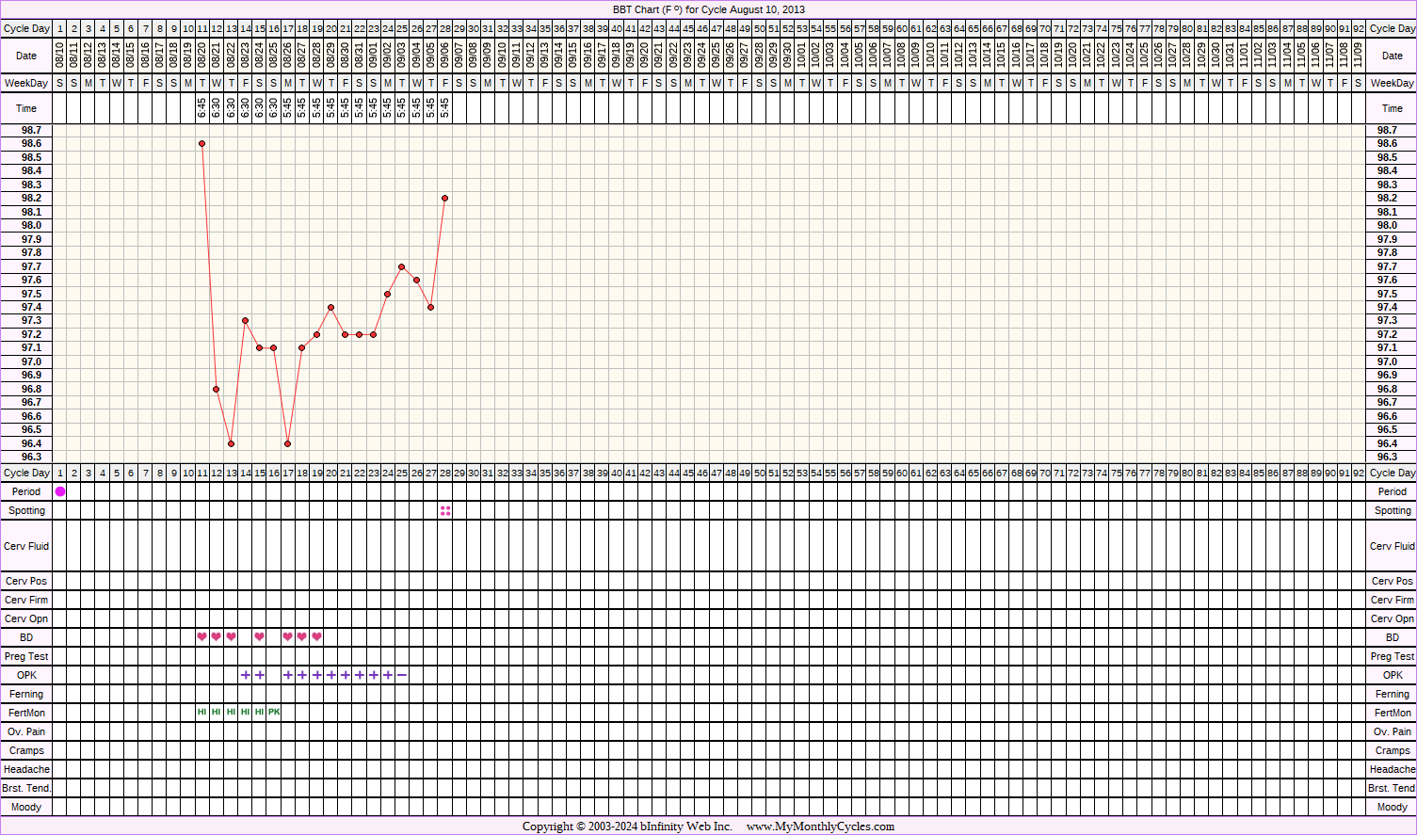Click the left OPK row label
The height and width of the screenshot is (835, 1417).
pyautogui.click(x=26, y=675)
